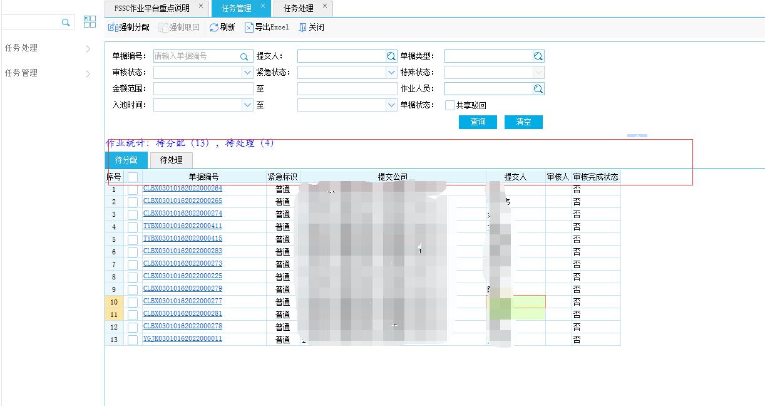
Task: Open the 入池时间 start date dropdown
Action: [x=247, y=105]
